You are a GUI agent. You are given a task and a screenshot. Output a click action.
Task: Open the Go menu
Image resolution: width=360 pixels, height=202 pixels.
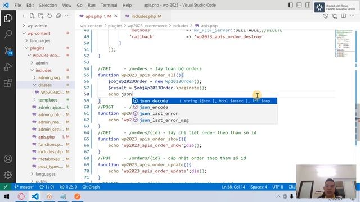pyautogui.click(x=80, y=5)
